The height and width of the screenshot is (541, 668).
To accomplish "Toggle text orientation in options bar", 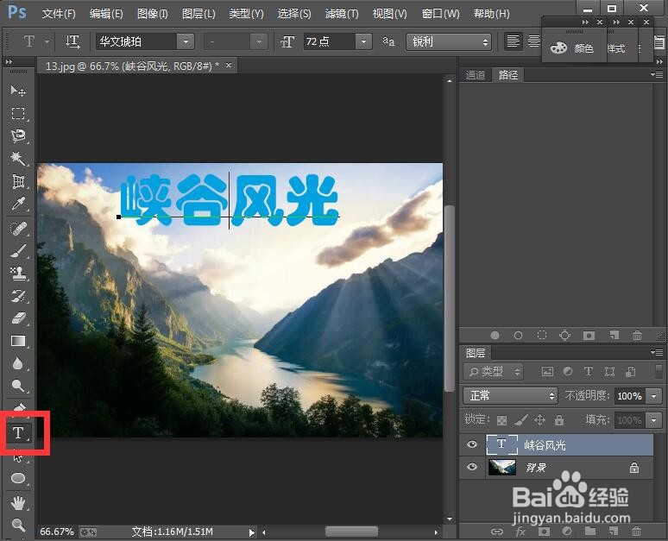I will click(72, 41).
